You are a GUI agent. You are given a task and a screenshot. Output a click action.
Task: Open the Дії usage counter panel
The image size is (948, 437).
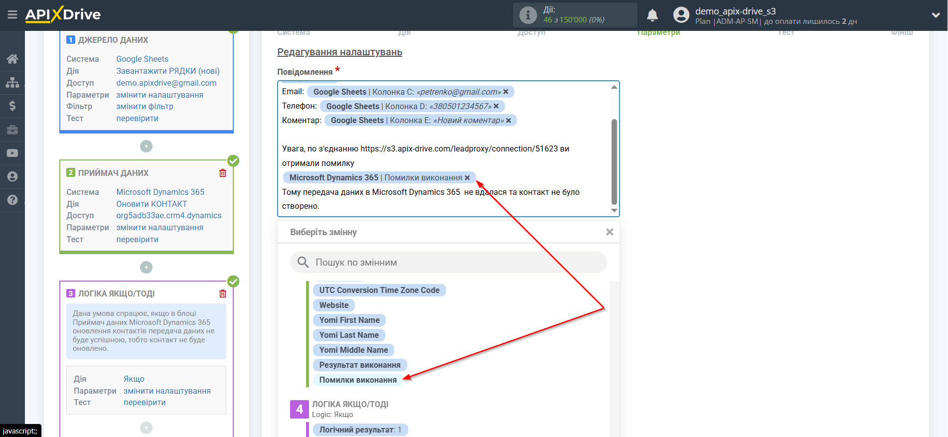(x=575, y=15)
